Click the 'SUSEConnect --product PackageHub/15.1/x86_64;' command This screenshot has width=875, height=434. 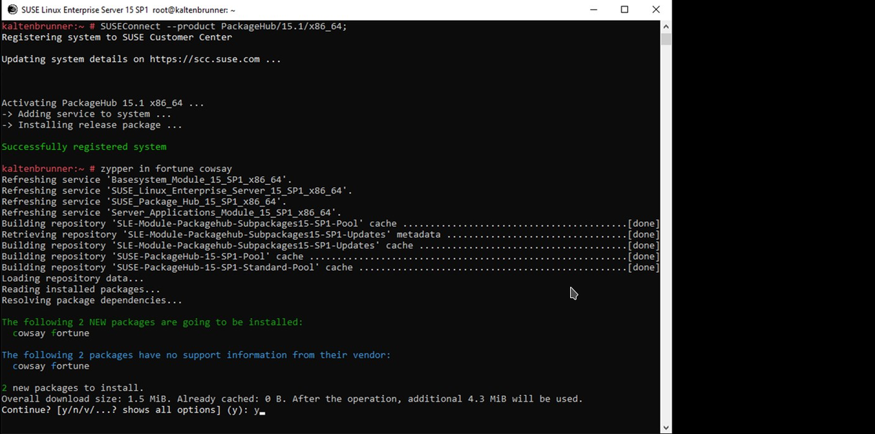point(224,26)
